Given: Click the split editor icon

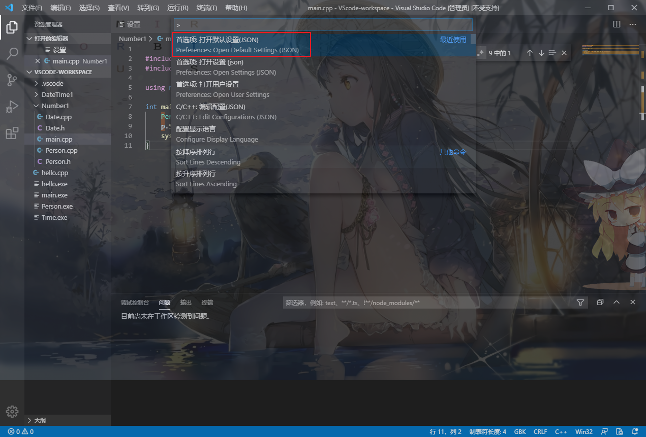Looking at the screenshot, I should coord(617,24).
